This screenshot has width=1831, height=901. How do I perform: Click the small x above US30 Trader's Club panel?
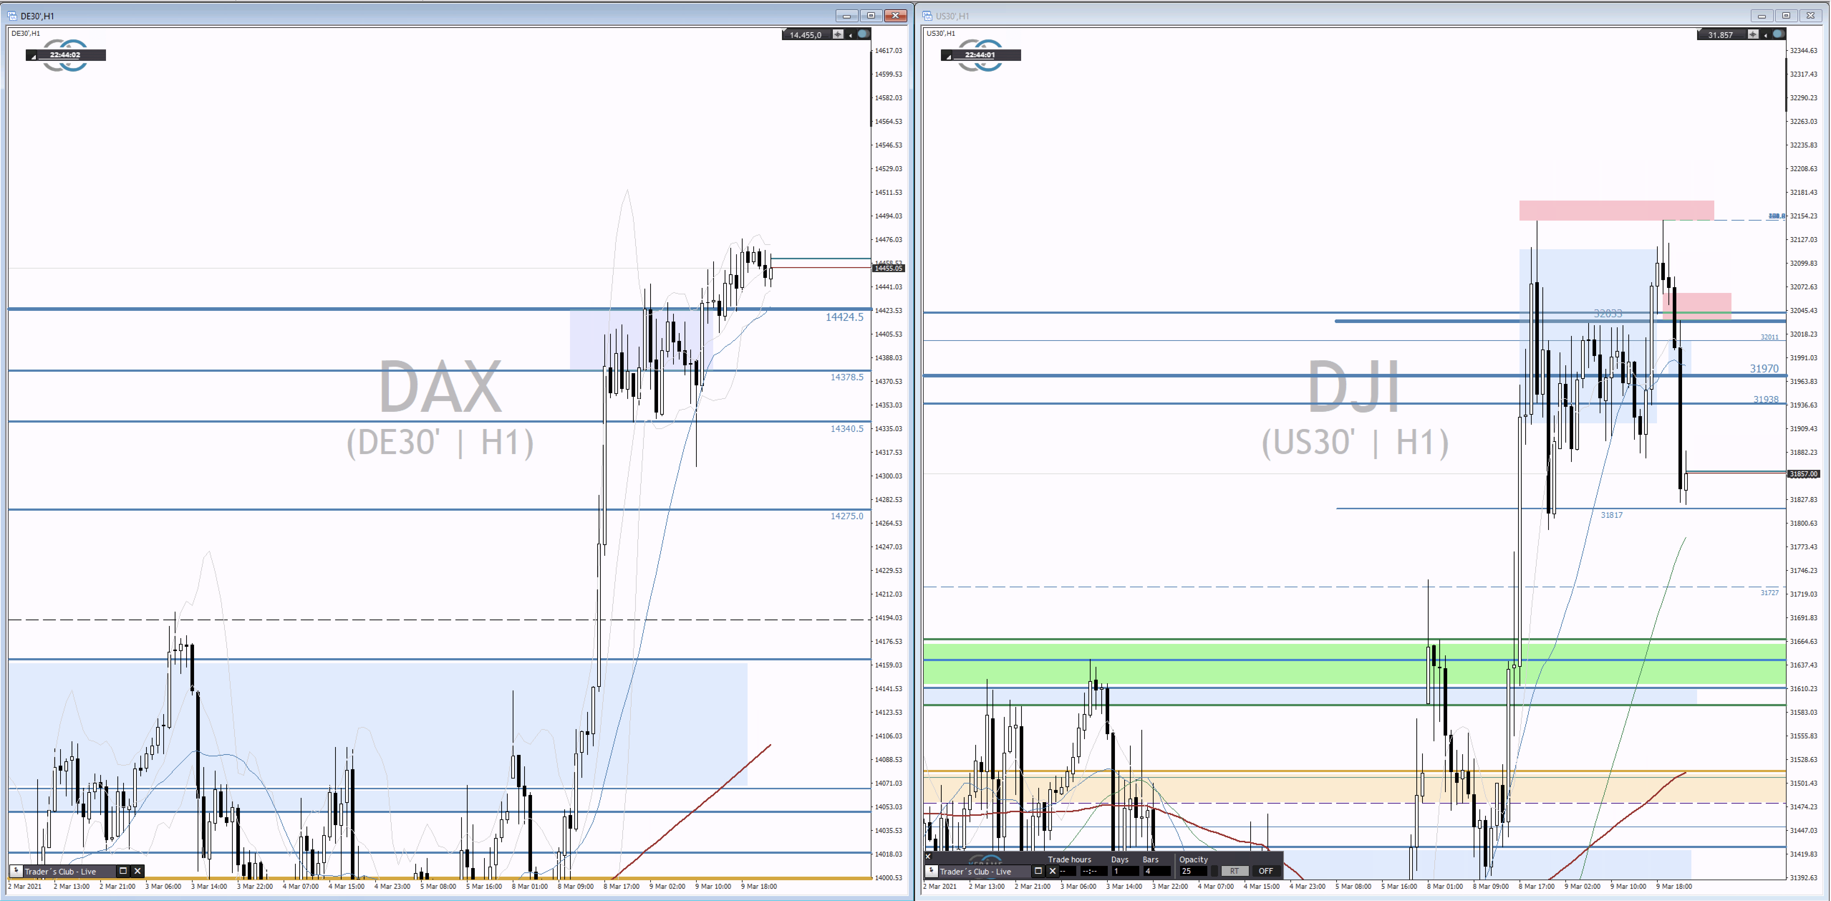click(x=928, y=856)
